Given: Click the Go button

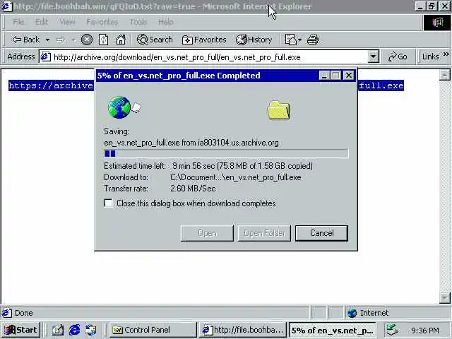Looking at the screenshot, I should pos(398,56).
